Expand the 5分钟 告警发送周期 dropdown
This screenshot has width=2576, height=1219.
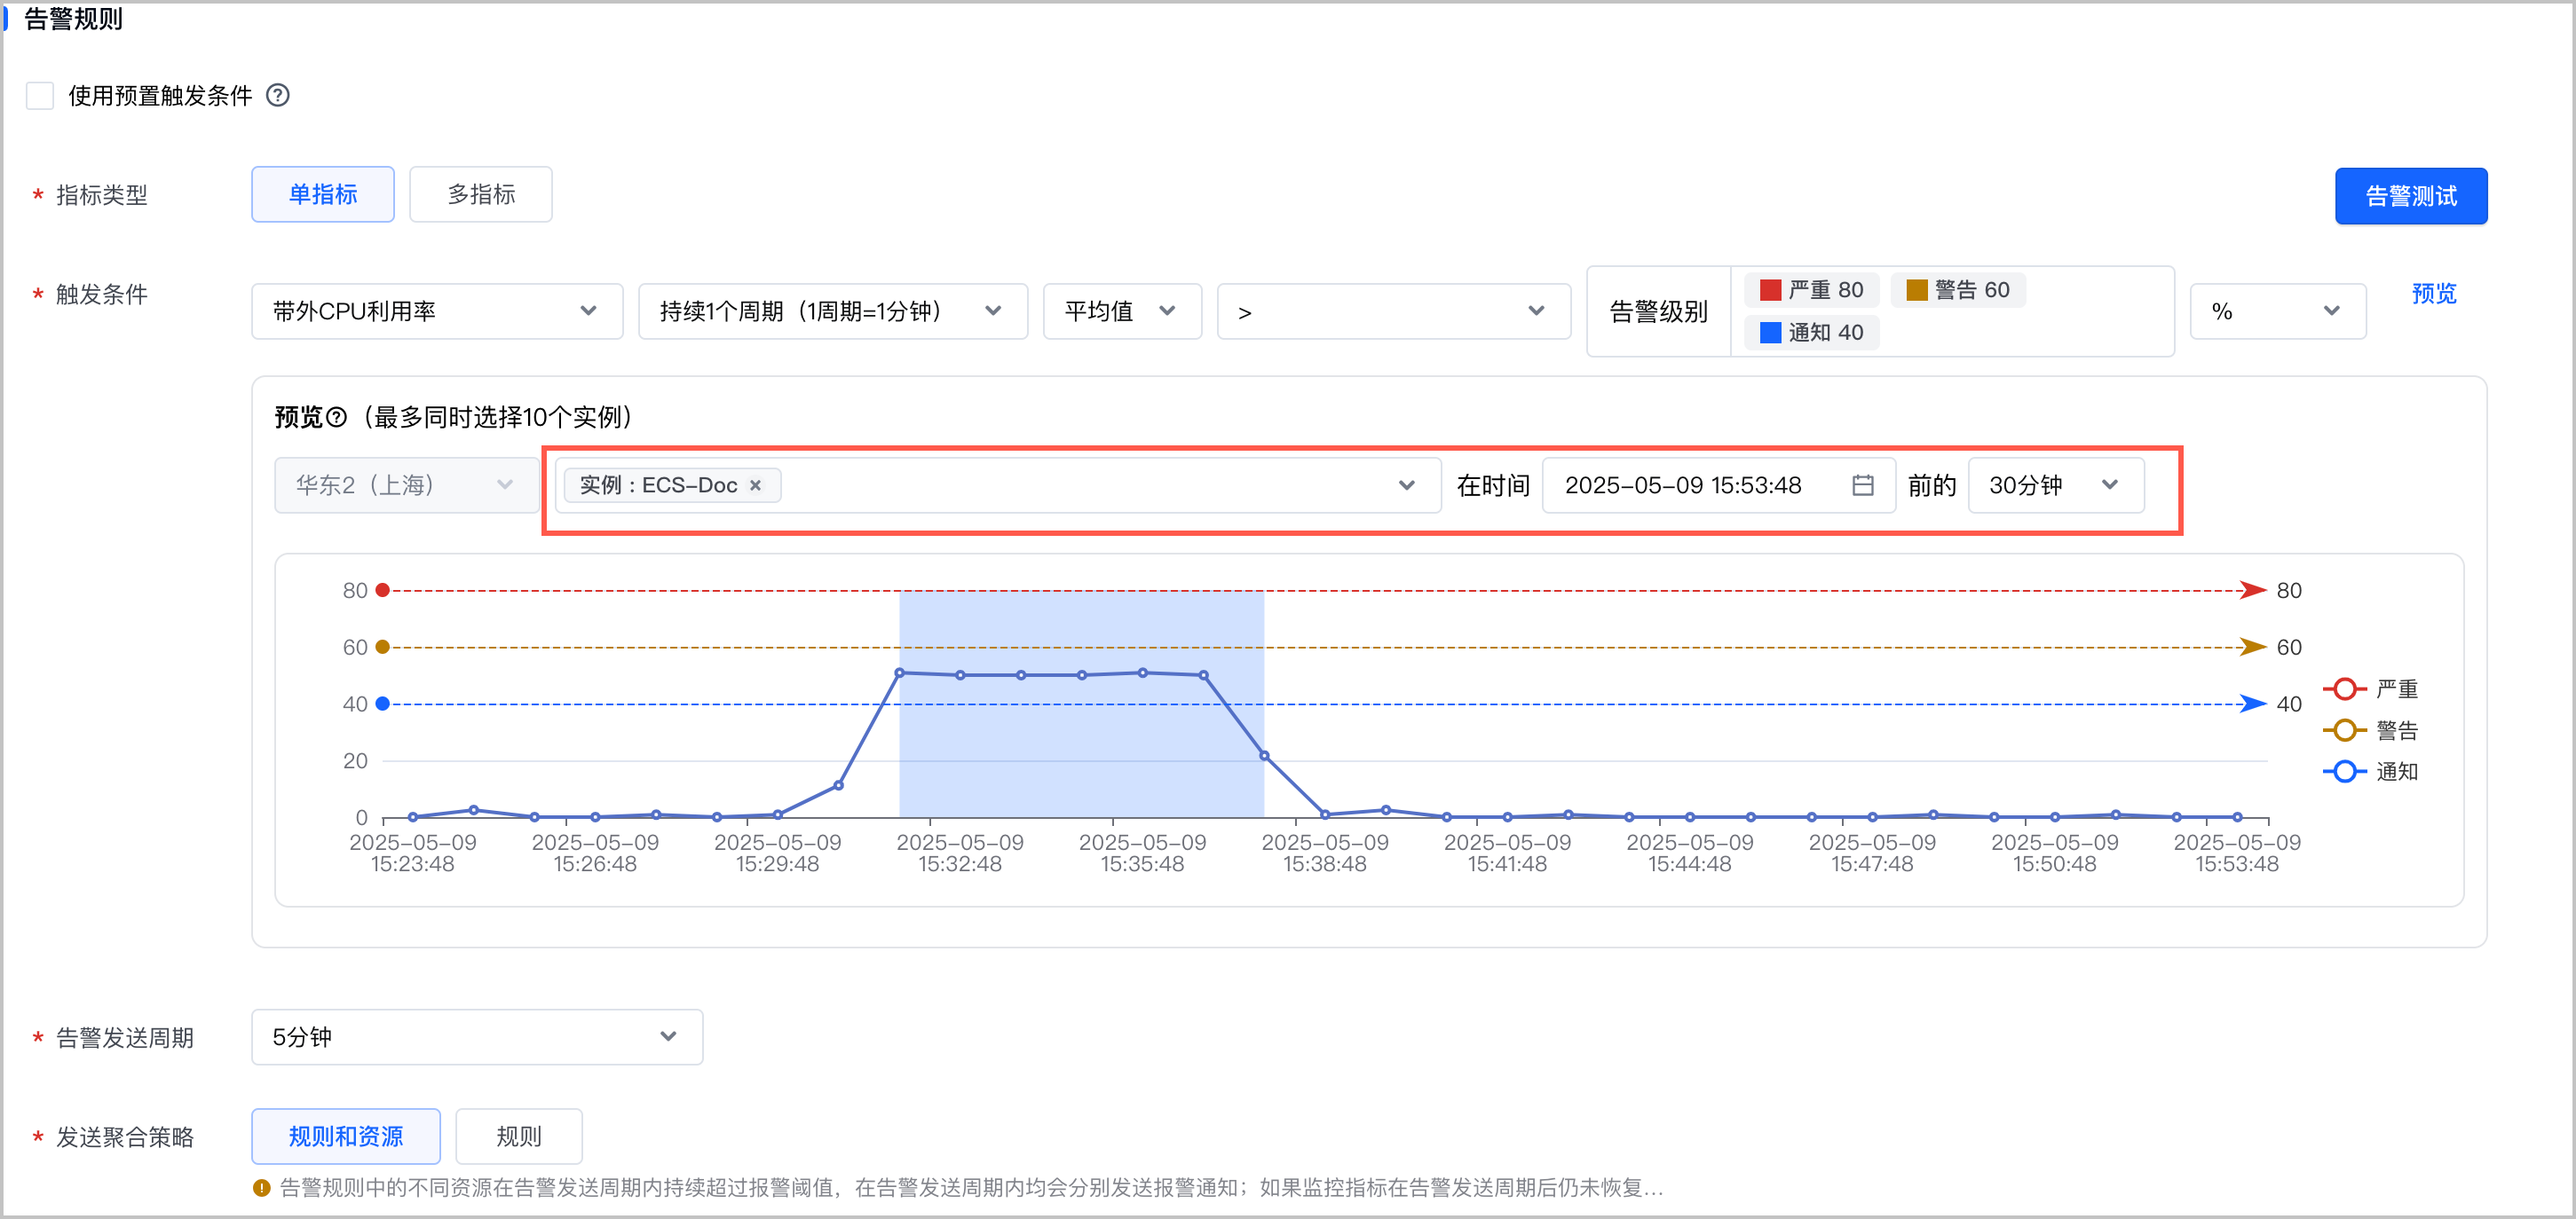coord(477,1037)
